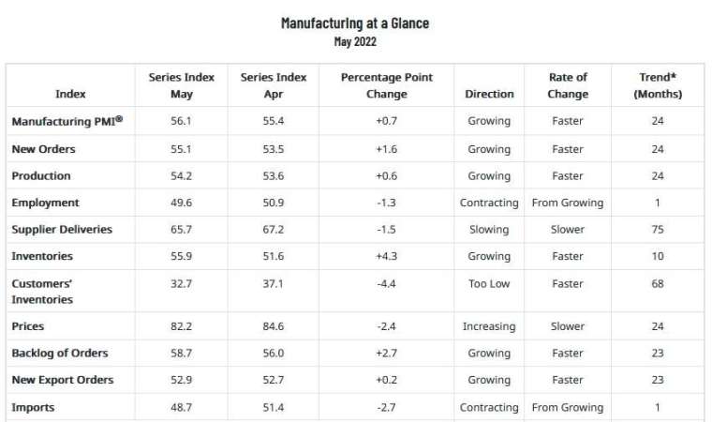Click the Inventories May value 55.9
712x422 pixels.
tap(181, 256)
